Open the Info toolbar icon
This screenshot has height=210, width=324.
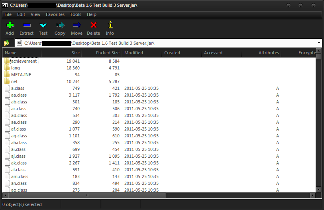(x=110, y=25)
